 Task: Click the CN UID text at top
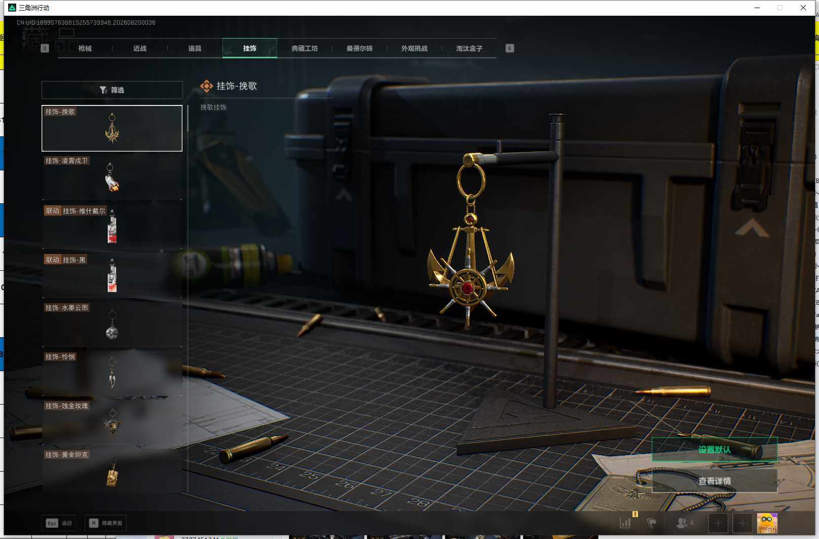[86, 22]
